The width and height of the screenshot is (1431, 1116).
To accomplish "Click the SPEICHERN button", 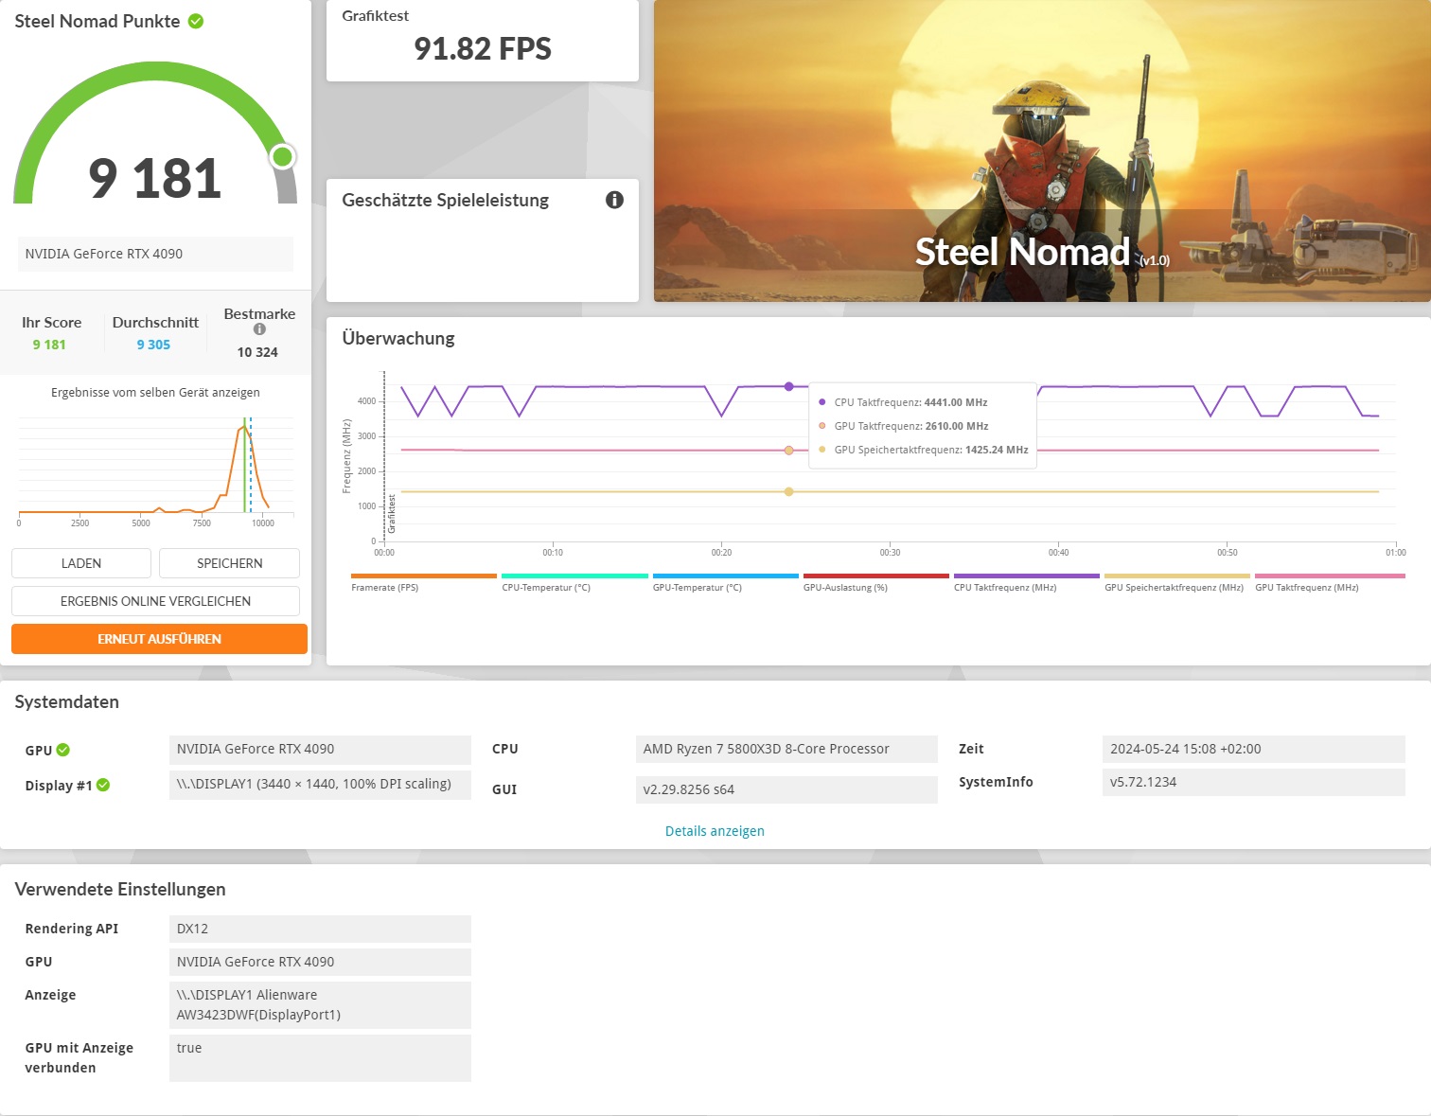I will pyautogui.click(x=229, y=563).
